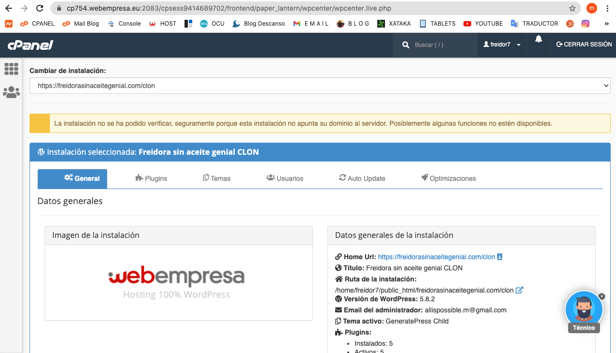
Task: Open the Home Url freidorasinaceitegenial.com/clon link
Action: pos(436,257)
